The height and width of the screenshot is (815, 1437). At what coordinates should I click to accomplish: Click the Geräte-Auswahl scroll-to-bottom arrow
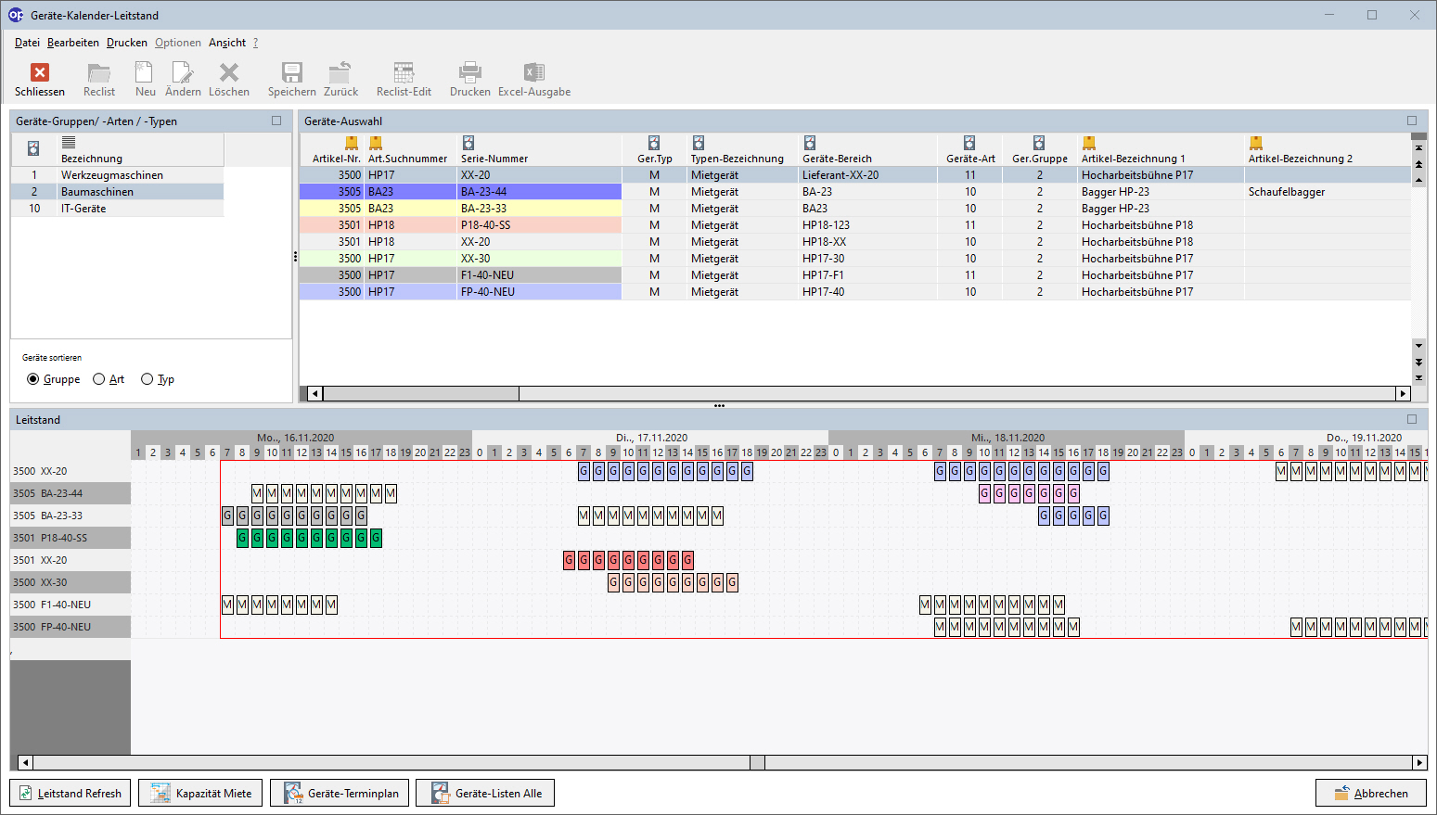1418,377
